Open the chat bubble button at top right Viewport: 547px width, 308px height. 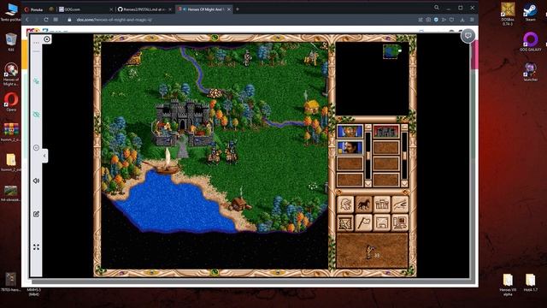[x=468, y=36]
